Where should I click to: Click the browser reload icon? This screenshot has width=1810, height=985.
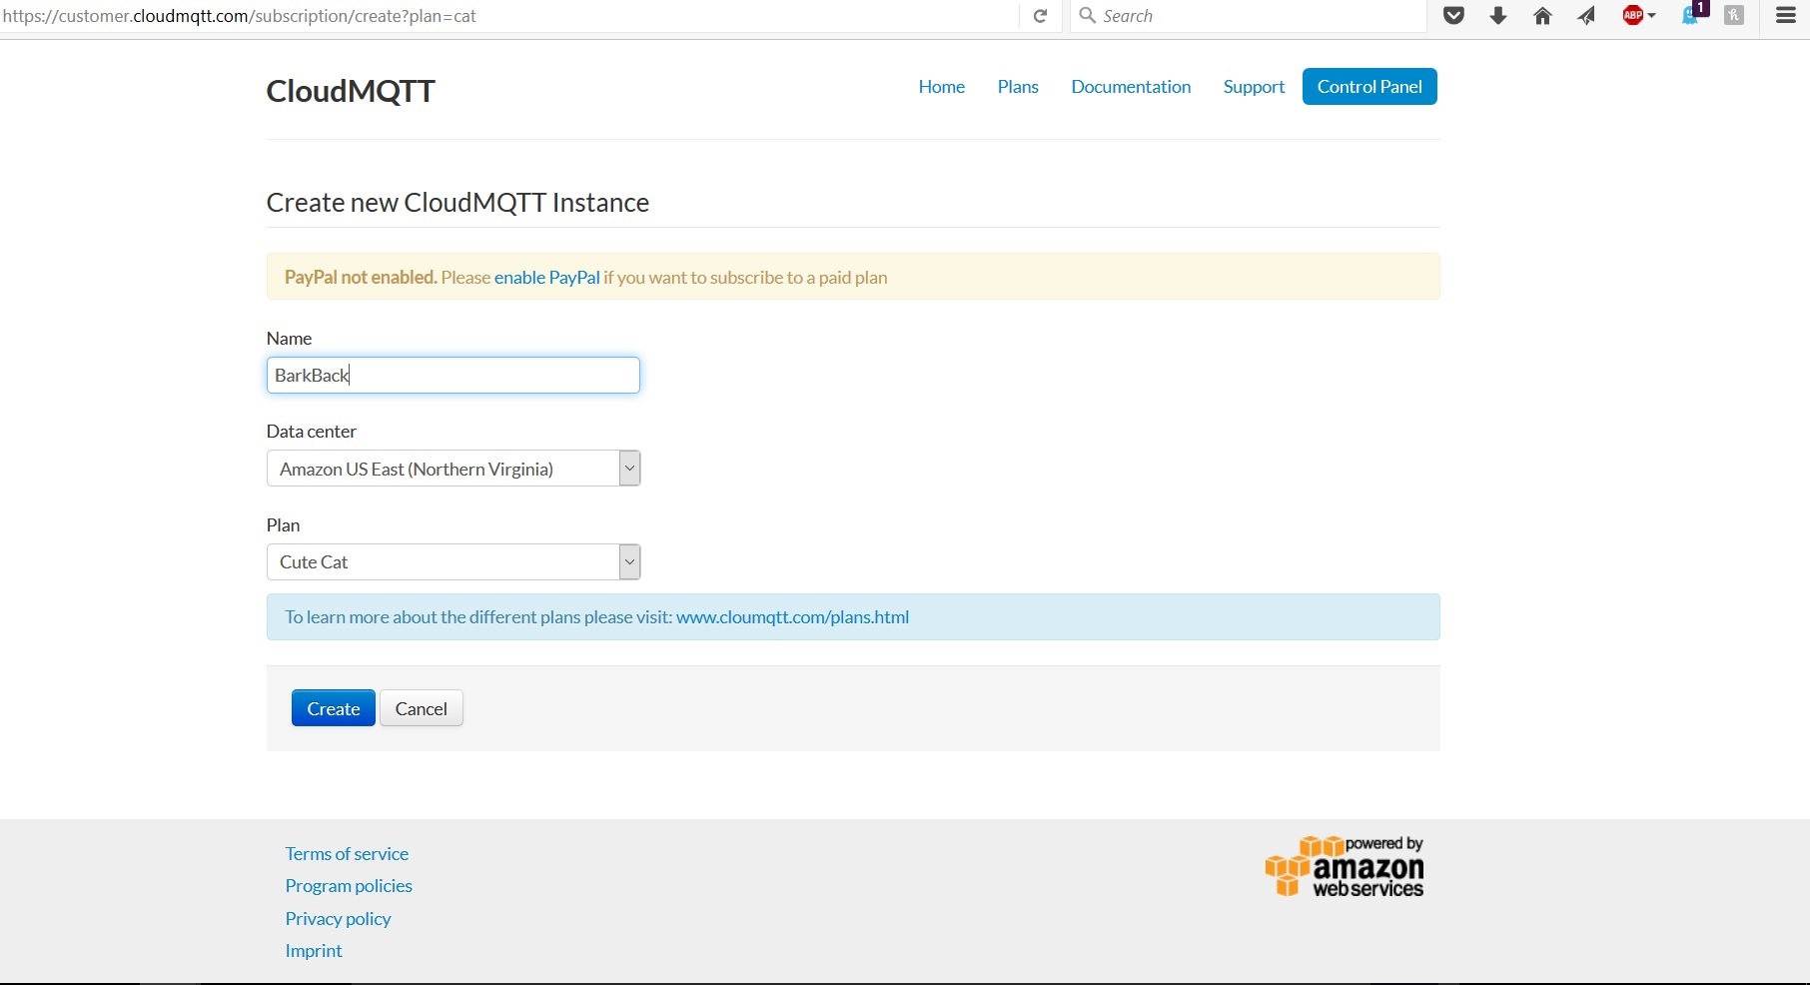point(1040,16)
